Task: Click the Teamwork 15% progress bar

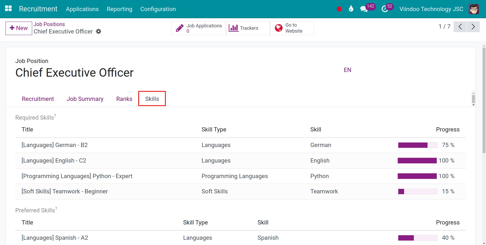Action: [x=418, y=192]
